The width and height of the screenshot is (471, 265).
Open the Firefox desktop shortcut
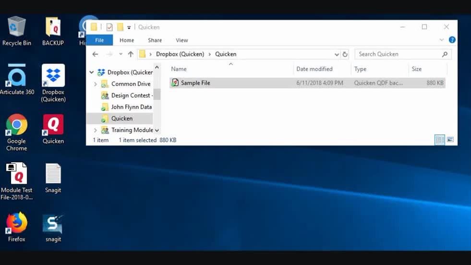(16, 223)
